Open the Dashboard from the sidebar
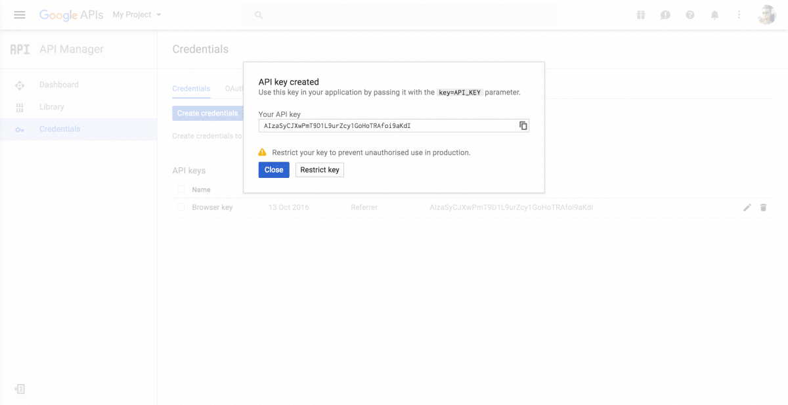 click(59, 84)
